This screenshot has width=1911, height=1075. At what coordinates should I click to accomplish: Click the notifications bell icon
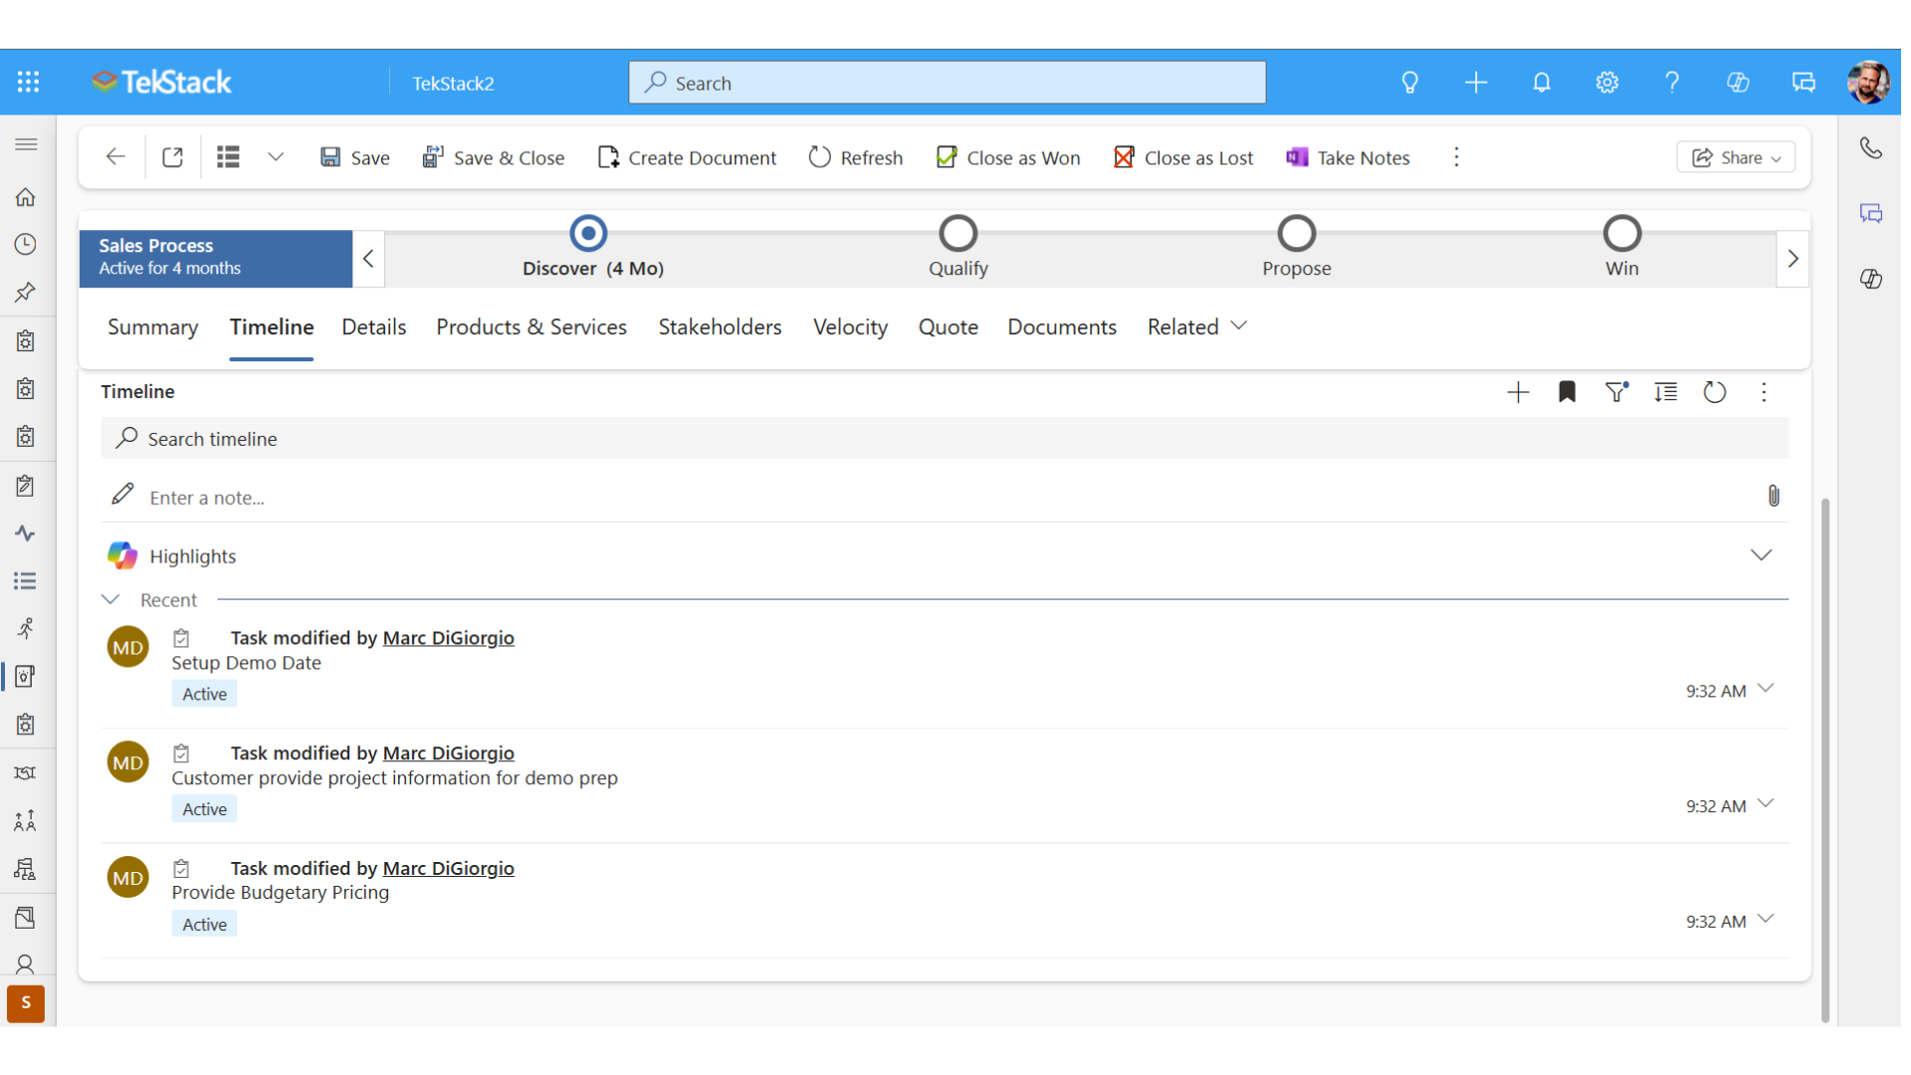[1541, 83]
